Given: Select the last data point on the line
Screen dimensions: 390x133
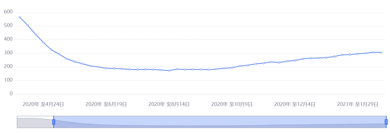Looking at the screenshot, I should pyautogui.click(x=381, y=52).
